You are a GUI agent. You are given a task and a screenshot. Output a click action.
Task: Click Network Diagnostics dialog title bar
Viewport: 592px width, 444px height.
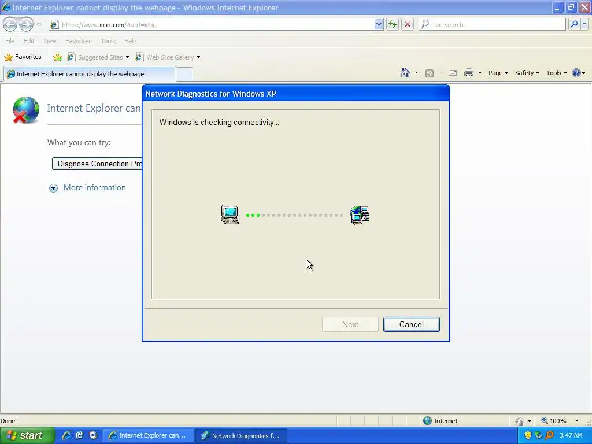tap(296, 94)
